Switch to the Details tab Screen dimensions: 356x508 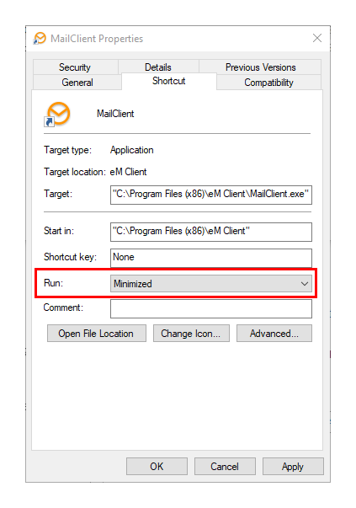(158, 67)
